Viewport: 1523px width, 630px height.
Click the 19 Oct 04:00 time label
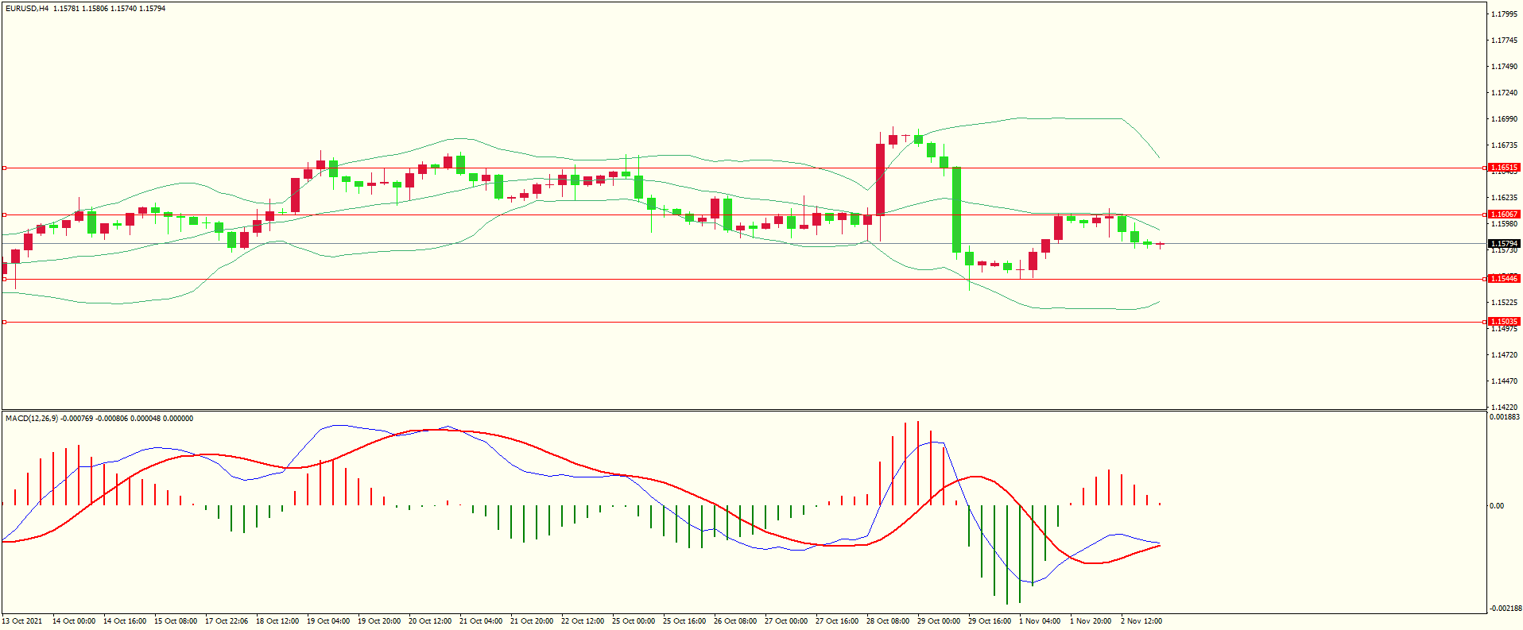328,621
